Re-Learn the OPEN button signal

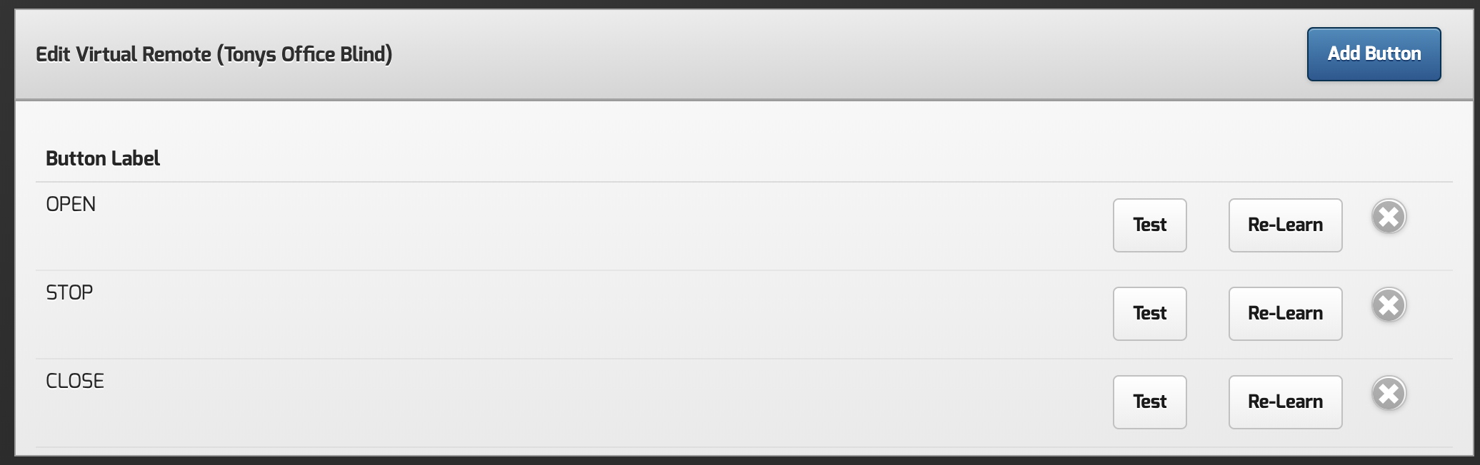coord(1285,225)
